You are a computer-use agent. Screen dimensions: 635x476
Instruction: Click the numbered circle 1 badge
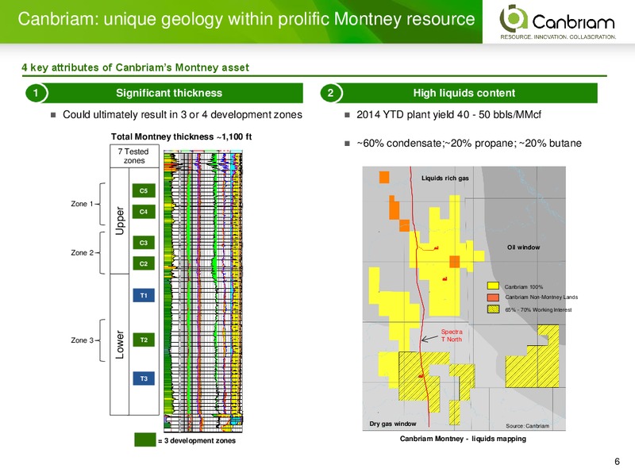[36, 93]
